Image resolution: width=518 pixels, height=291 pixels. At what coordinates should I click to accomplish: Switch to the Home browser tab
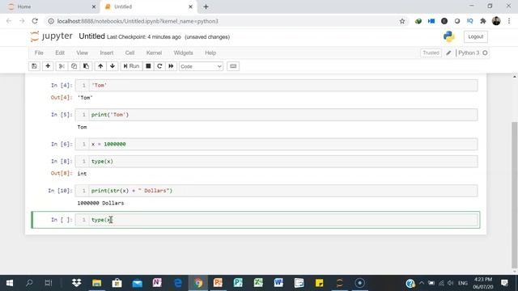click(x=49, y=6)
